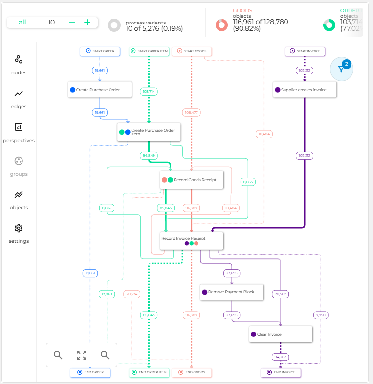Open the edges panel icon

(x=19, y=93)
